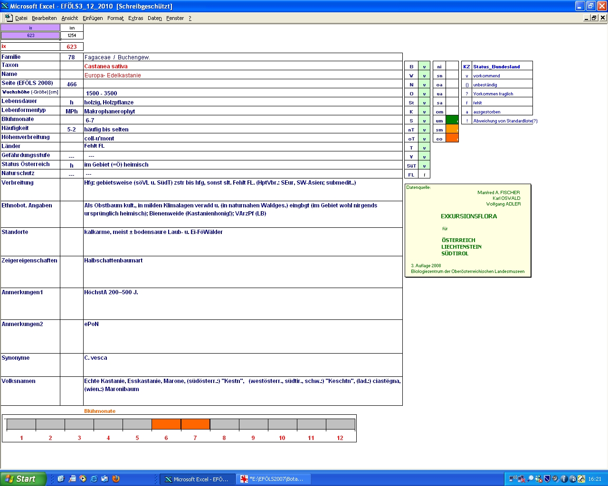Click the orange month 7 bar segment
Viewport: 608px width, 486px height.
coord(195,424)
